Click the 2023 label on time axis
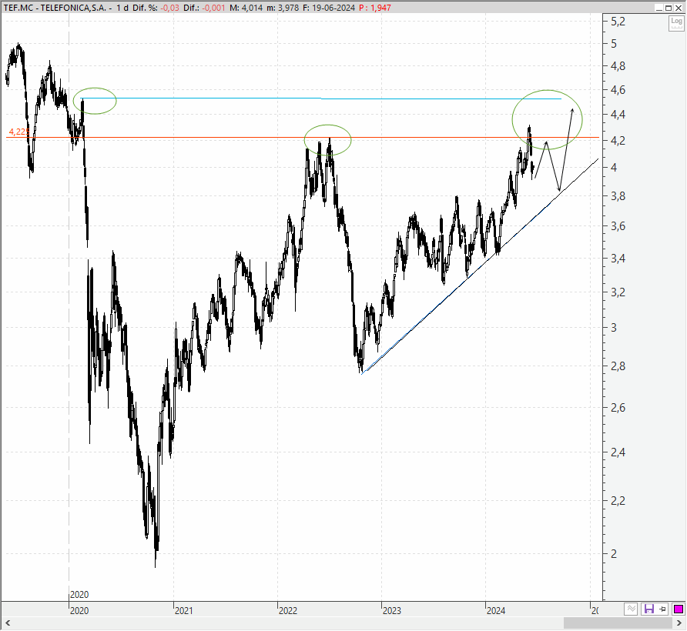687x631 pixels. 392,610
